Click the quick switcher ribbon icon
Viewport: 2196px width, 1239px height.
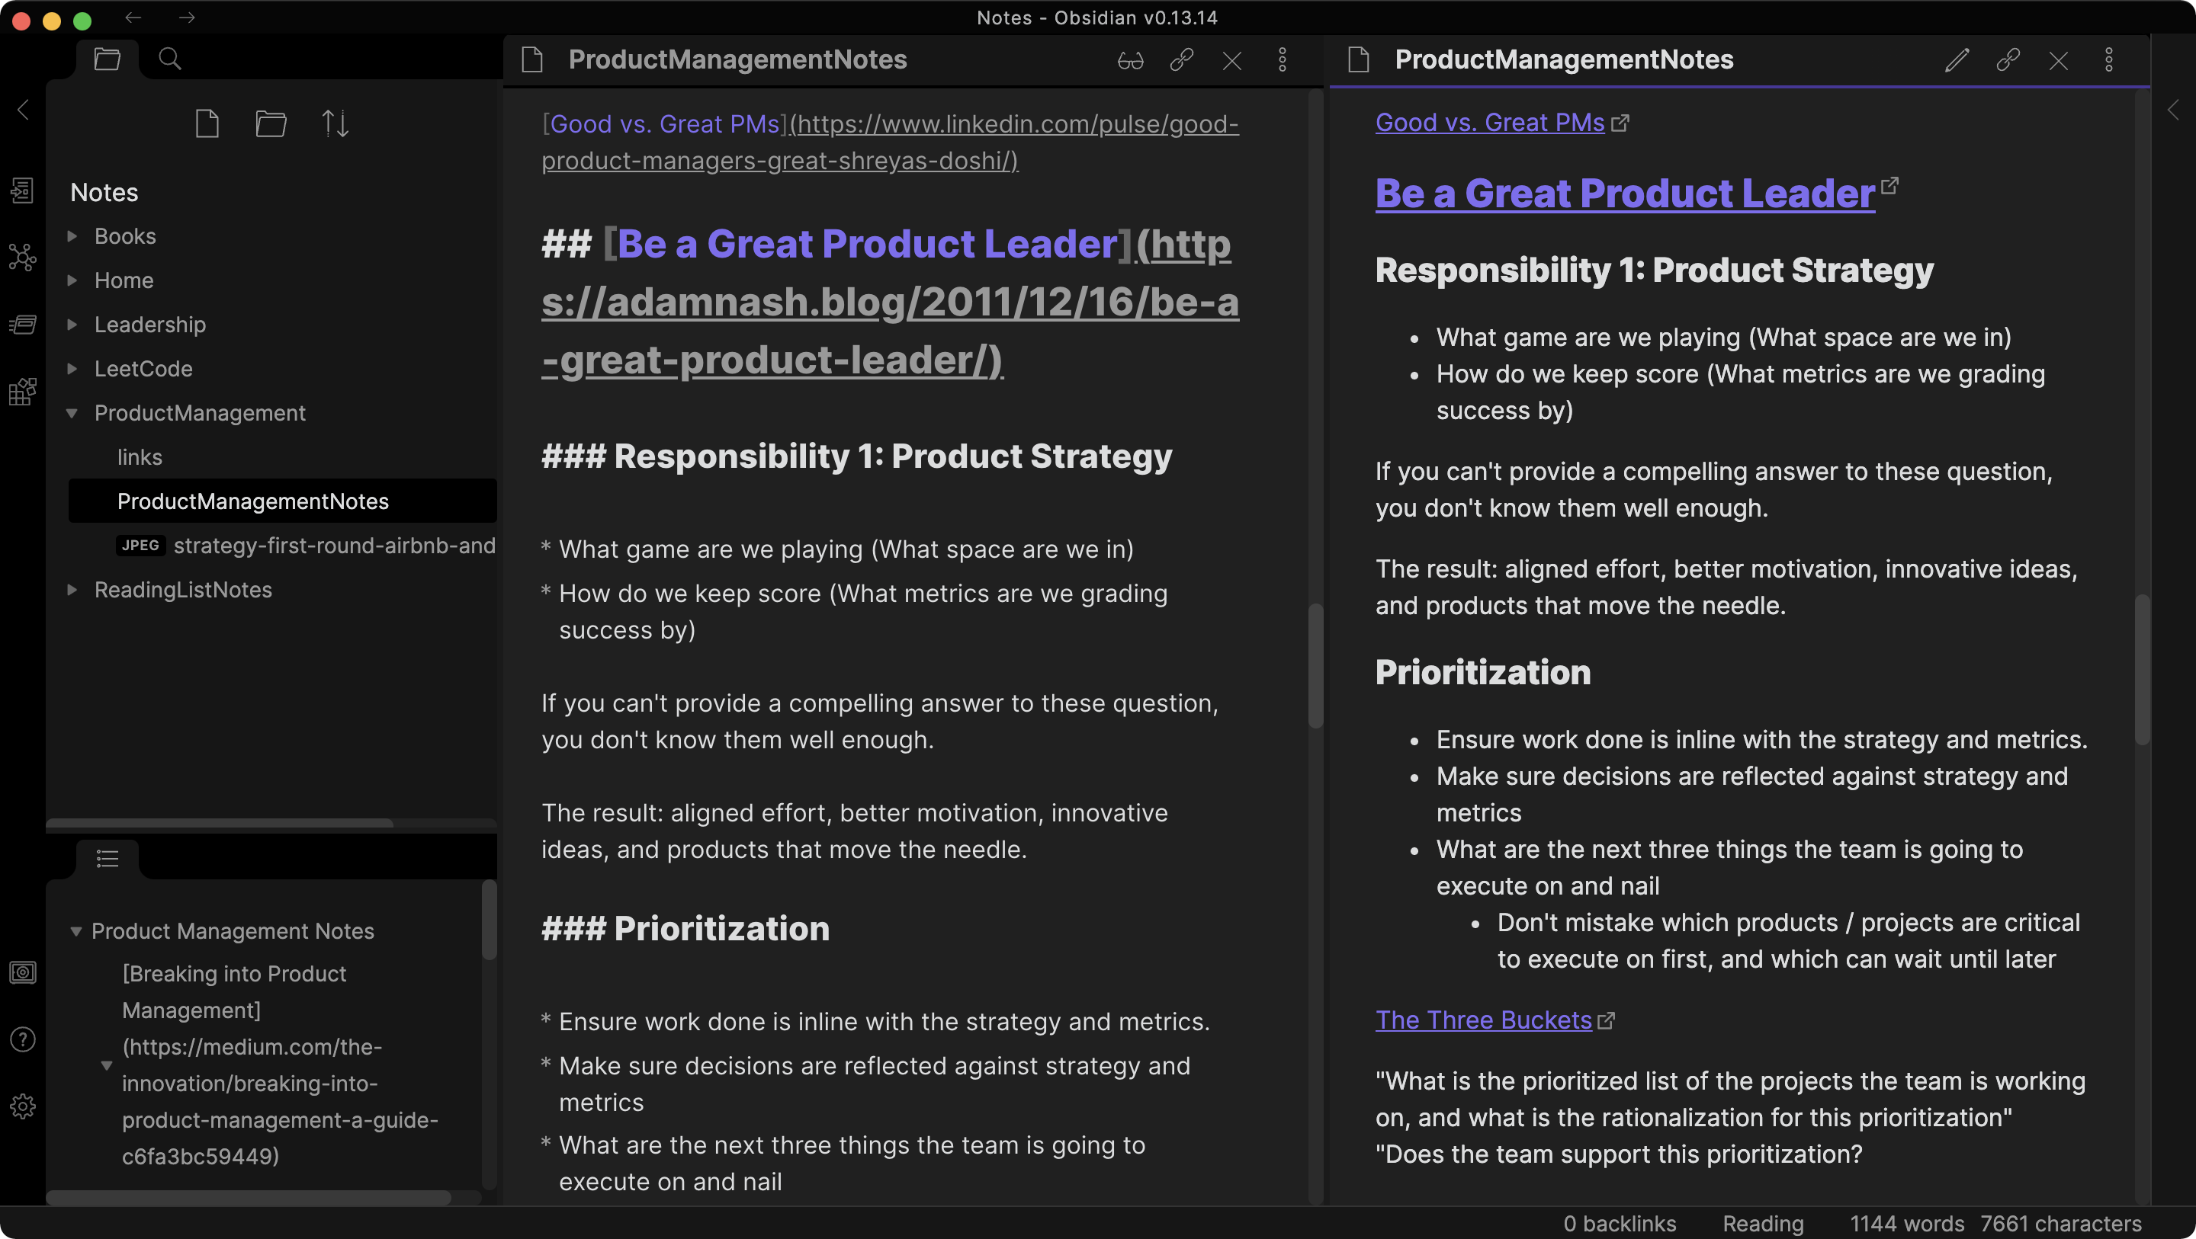pos(22,190)
